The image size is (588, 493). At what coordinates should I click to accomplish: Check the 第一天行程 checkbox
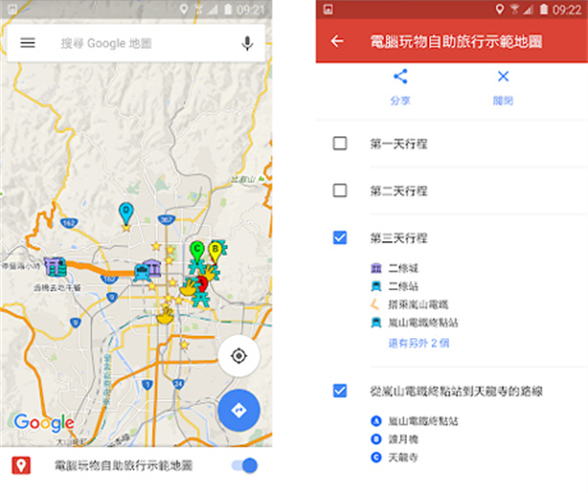pyautogui.click(x=340, y=143)
